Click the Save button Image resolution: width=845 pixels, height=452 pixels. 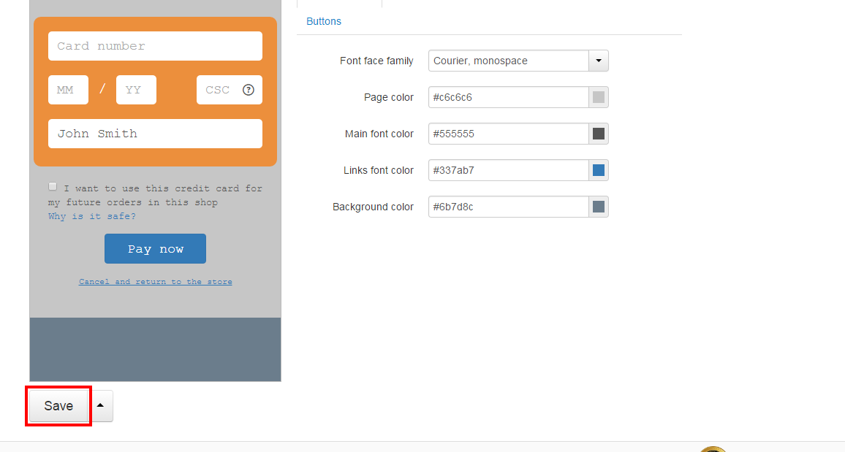58,406
